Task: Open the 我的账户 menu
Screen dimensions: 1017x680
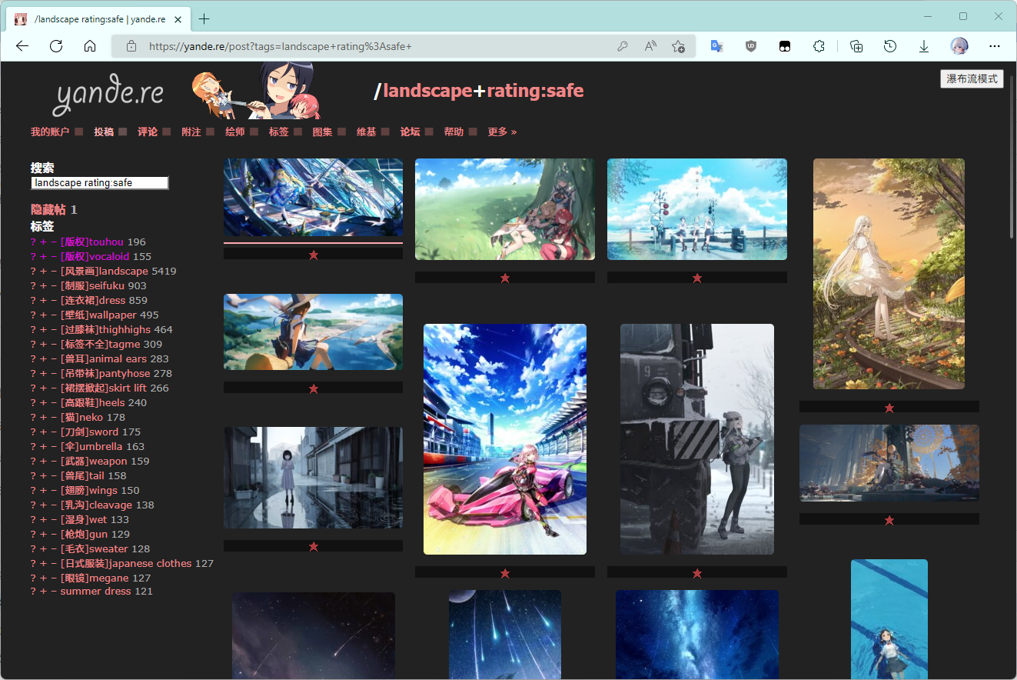Action: tap(50, 132)
